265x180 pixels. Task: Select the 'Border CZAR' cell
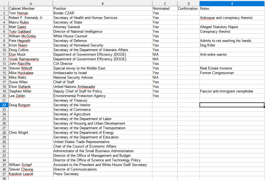pos(102,13)
